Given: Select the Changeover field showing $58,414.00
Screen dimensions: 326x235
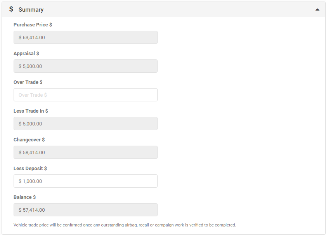Looking at the screenshot, I should tap(85, 152).
